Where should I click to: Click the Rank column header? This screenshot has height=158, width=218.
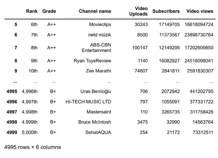[32, 11]
